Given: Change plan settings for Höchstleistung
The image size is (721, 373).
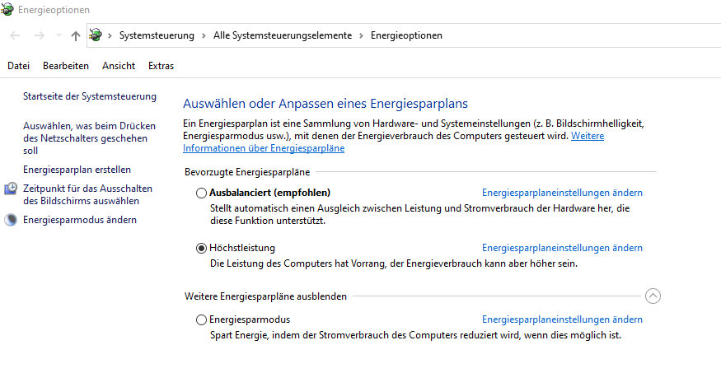Looking at the screenshot, I should (x=562, y=248).
